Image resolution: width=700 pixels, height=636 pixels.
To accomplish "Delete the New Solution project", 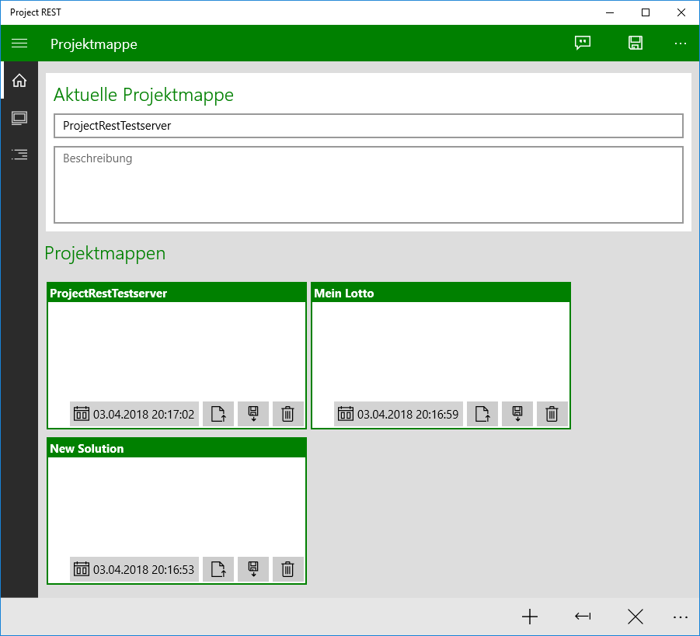I will tap(288, 569).
